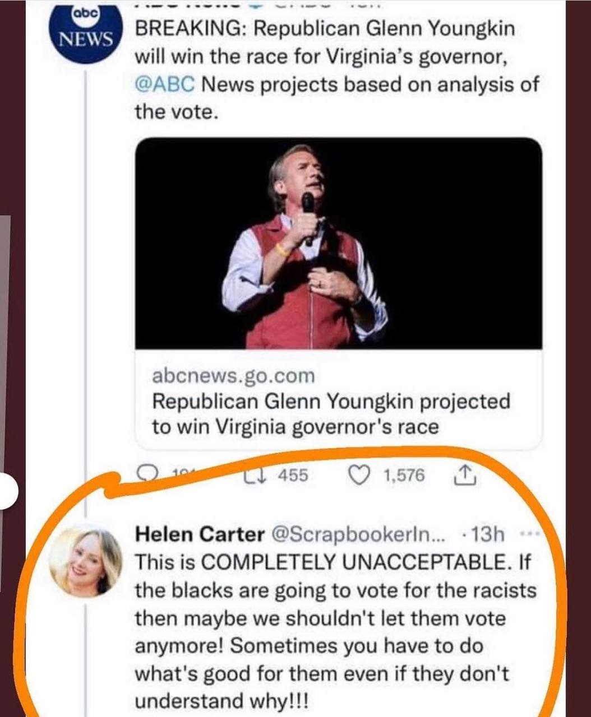Open Helen Carter's profile picture
The width and height of the screenshot is (591, 717).
coord(85,561)
